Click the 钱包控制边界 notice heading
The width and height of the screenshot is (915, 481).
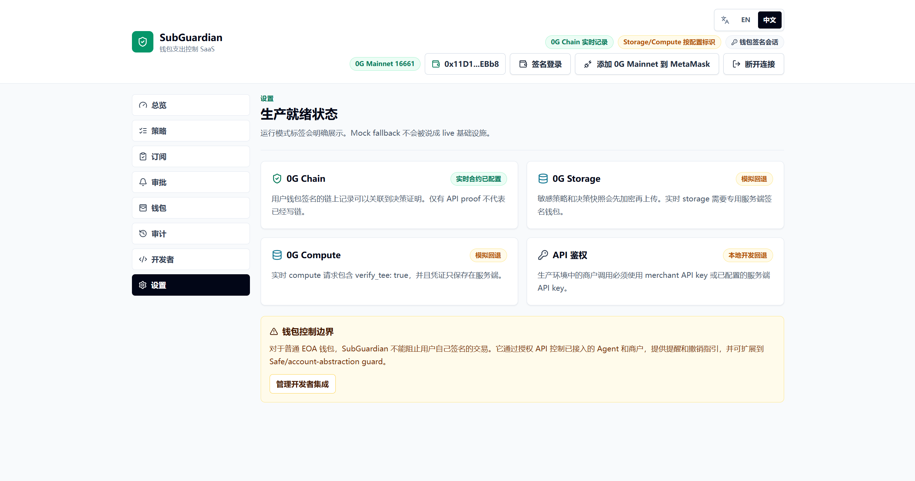coord(308,332)
